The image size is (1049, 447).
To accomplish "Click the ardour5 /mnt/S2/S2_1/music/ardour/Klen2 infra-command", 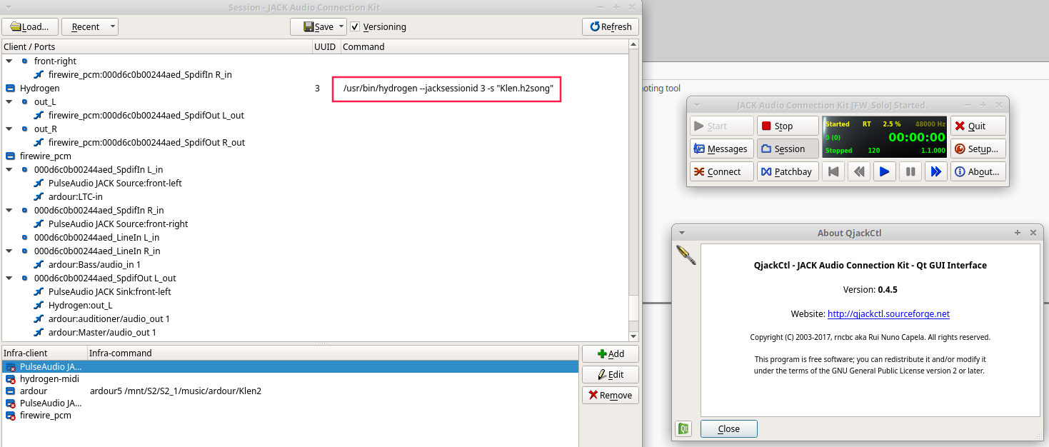I will (176, 391).
